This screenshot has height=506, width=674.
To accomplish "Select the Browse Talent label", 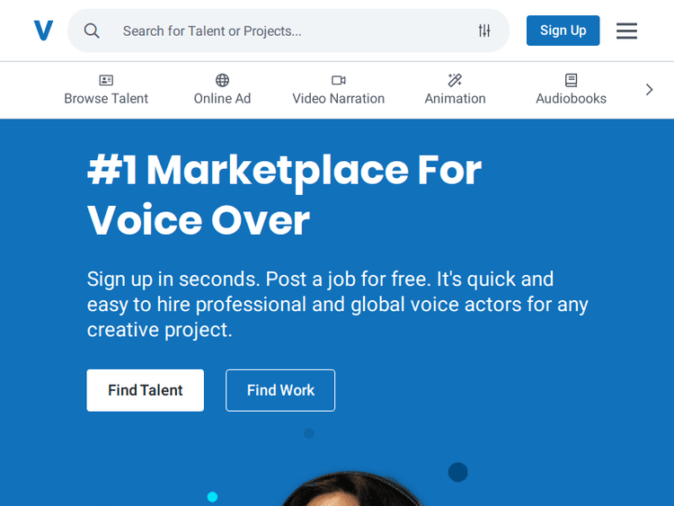I will click(106, 99).
